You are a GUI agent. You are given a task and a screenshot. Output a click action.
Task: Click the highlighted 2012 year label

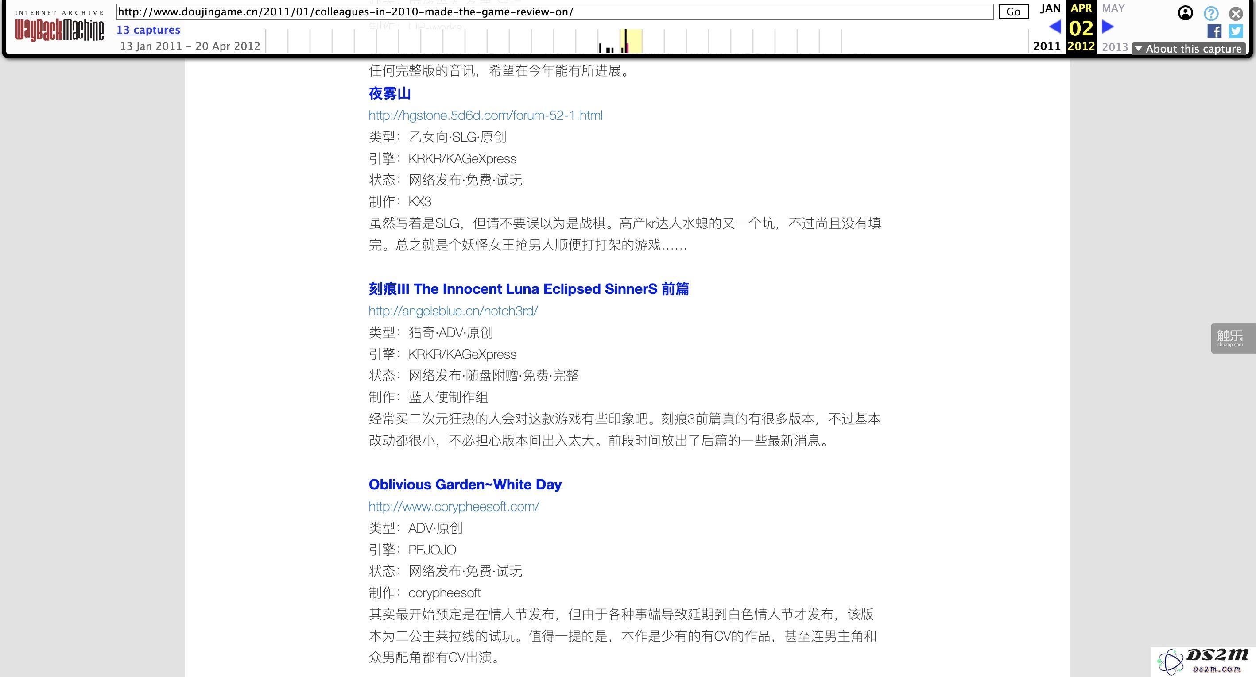click(x=1081, y=46)
